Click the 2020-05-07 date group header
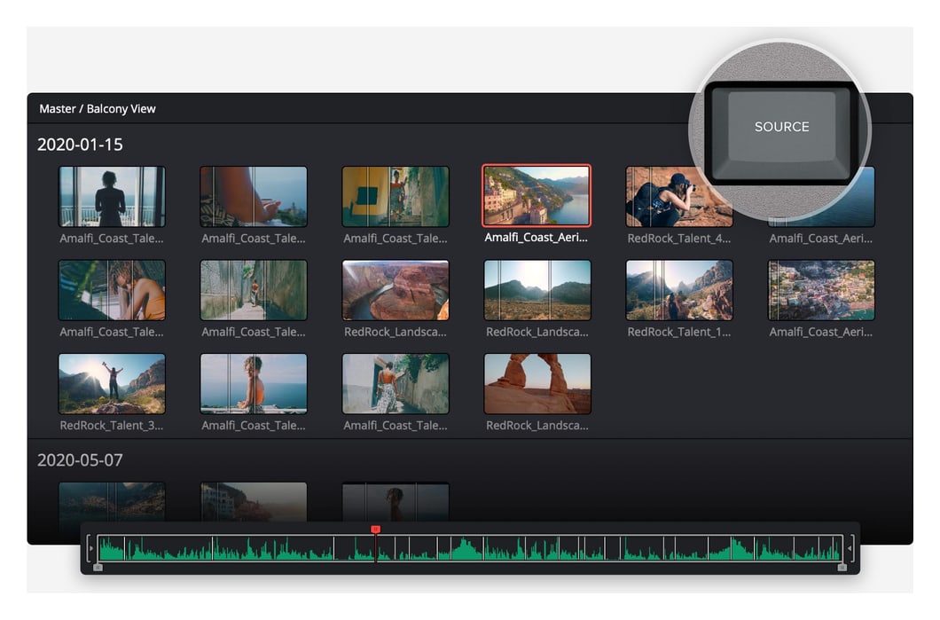Viewport: 940px width, 620px height. coord(80,460)
